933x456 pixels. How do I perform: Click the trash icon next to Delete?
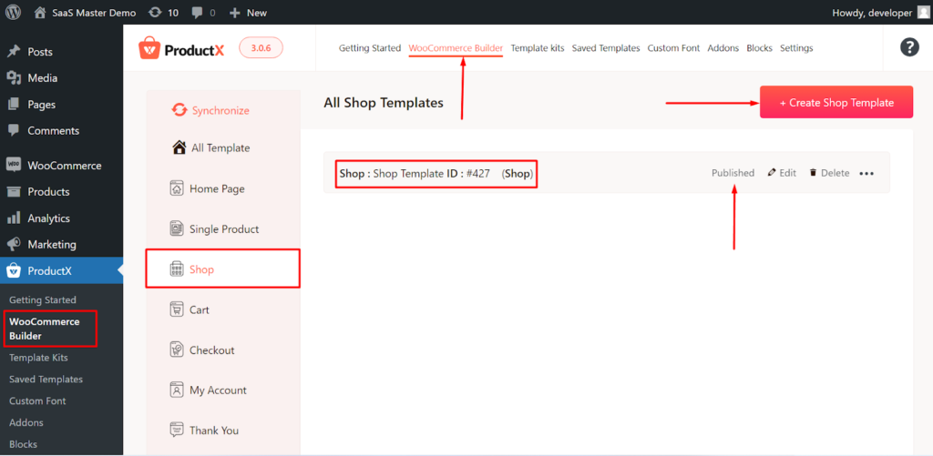pyautogui.click(x=813, y=173)
